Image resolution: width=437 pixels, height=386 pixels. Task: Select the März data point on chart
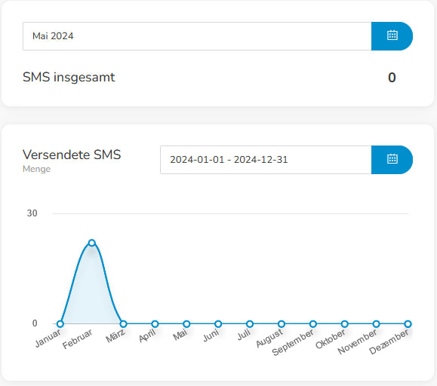(x=124, y=324)
